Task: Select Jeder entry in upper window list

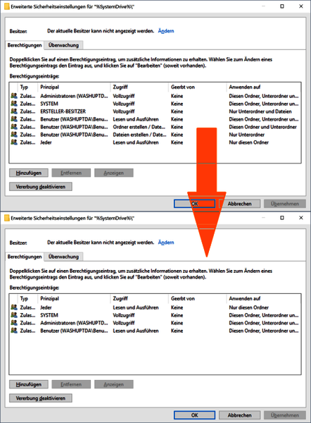Action: click(x=155, y=142)
